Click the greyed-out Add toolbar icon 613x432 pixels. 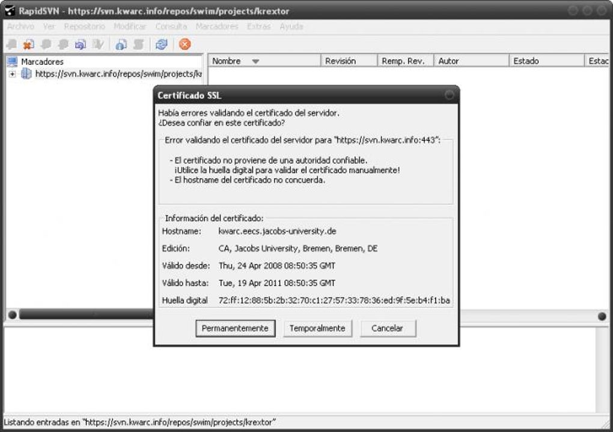coord(12,44)
